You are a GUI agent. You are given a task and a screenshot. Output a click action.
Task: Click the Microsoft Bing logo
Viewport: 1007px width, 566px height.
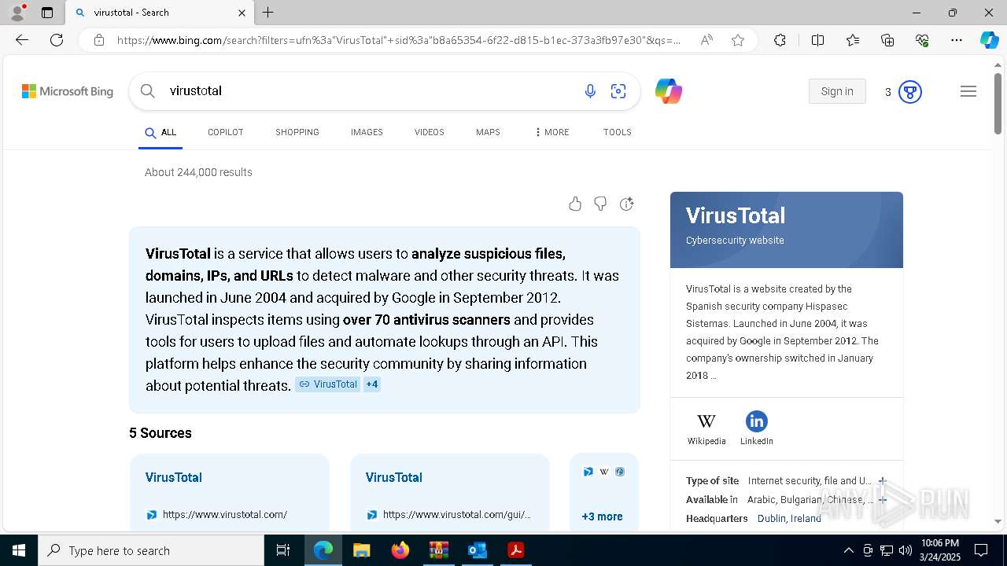click(68, 91)
